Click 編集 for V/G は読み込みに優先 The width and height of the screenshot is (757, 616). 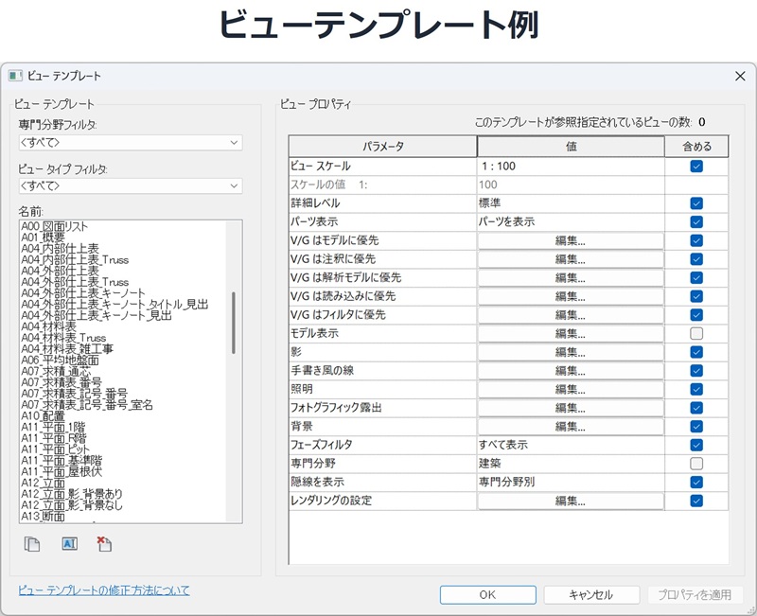tap(571, 296)
